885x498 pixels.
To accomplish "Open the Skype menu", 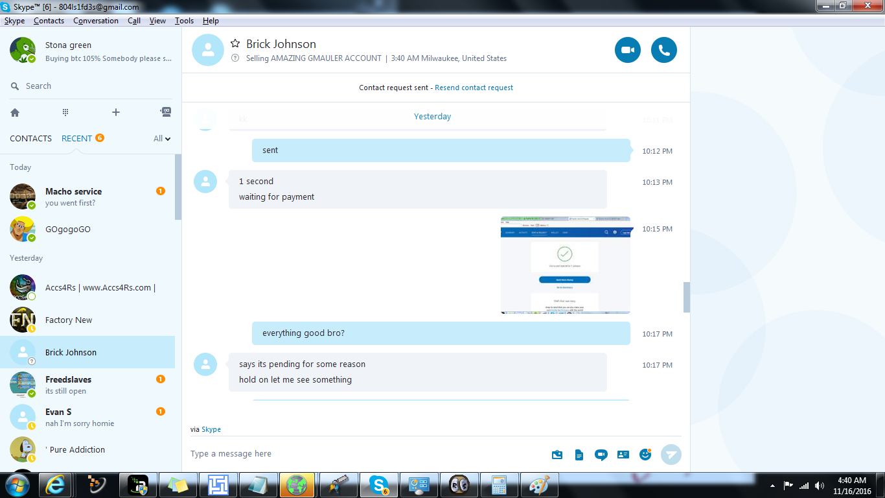I will [x=14, y=21].
